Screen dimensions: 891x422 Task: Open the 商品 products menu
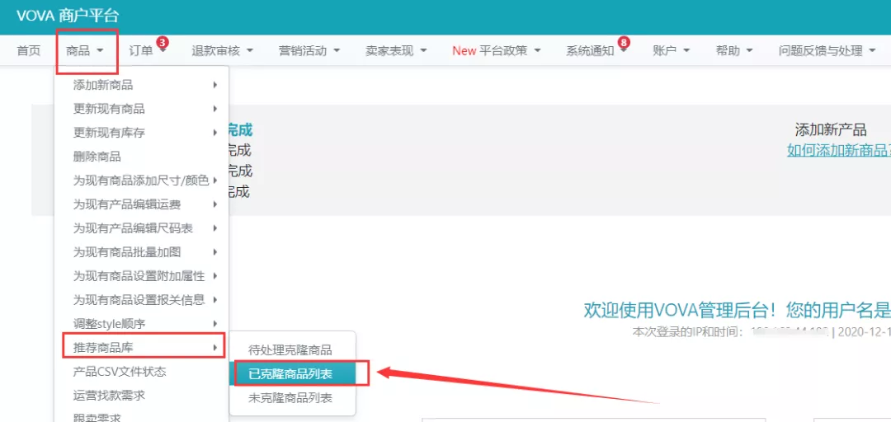85,50
